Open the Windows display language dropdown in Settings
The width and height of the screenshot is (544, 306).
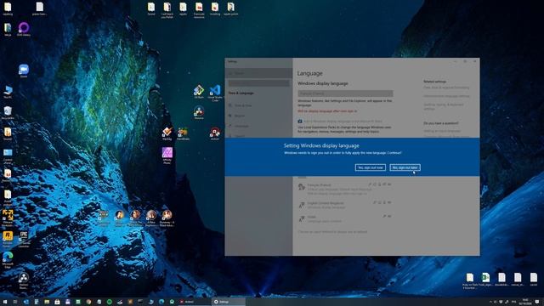coord(345,93)
